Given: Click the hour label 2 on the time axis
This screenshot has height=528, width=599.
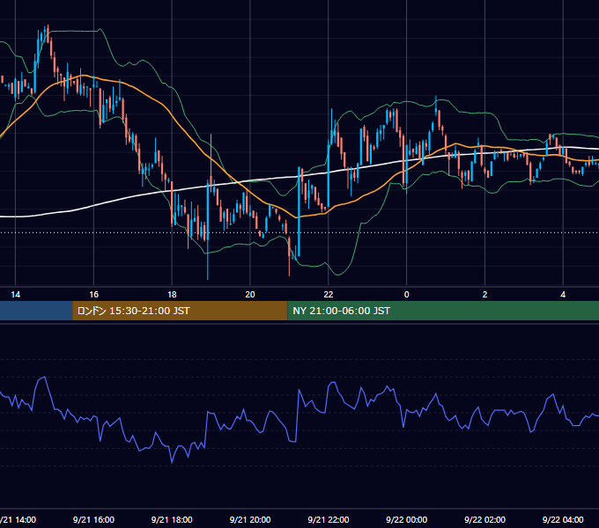Looking at the screenshot, I should point(484,295).
